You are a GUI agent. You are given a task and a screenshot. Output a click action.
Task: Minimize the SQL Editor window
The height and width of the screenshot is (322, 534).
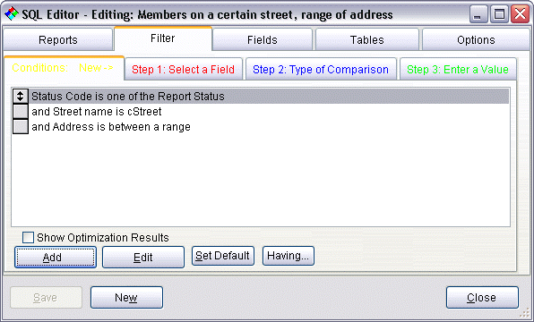(478, 14)
